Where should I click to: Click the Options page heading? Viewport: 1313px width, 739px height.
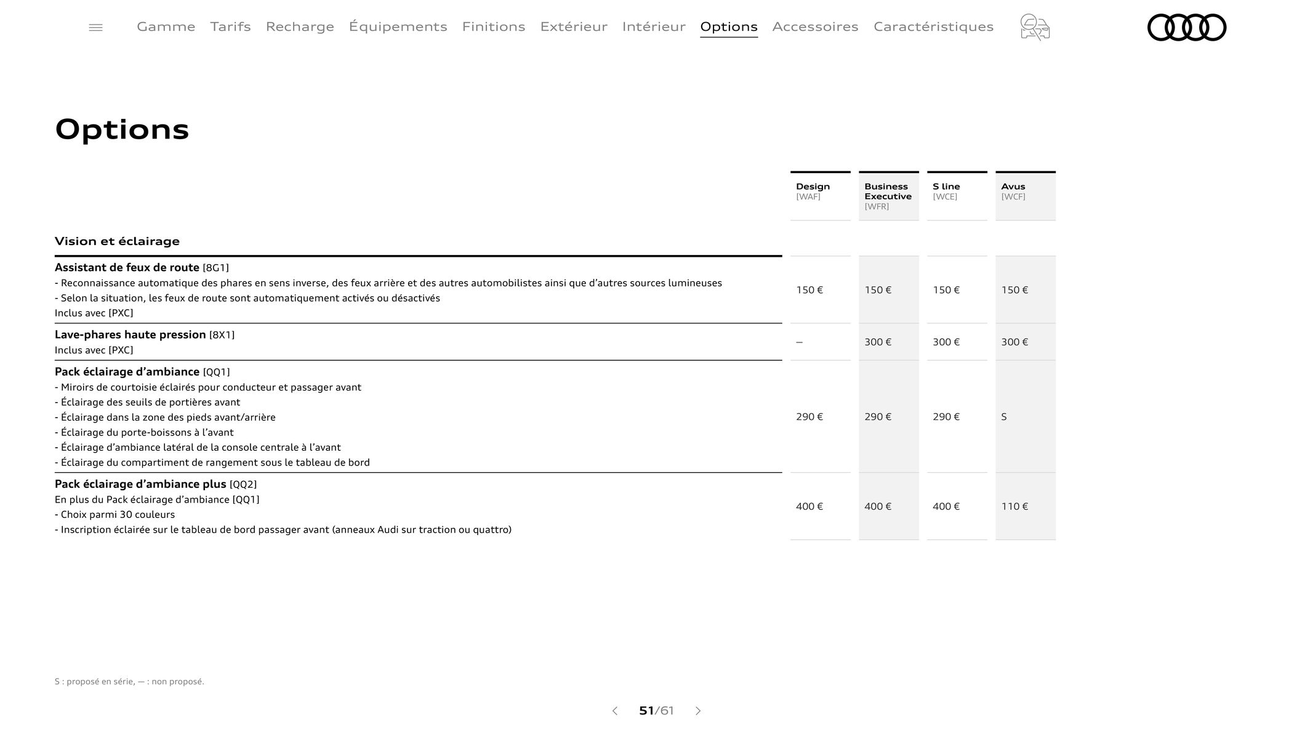point(122,129)
